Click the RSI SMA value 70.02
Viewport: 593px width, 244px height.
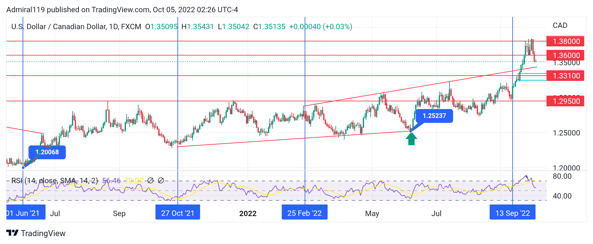tap(134, 180)
